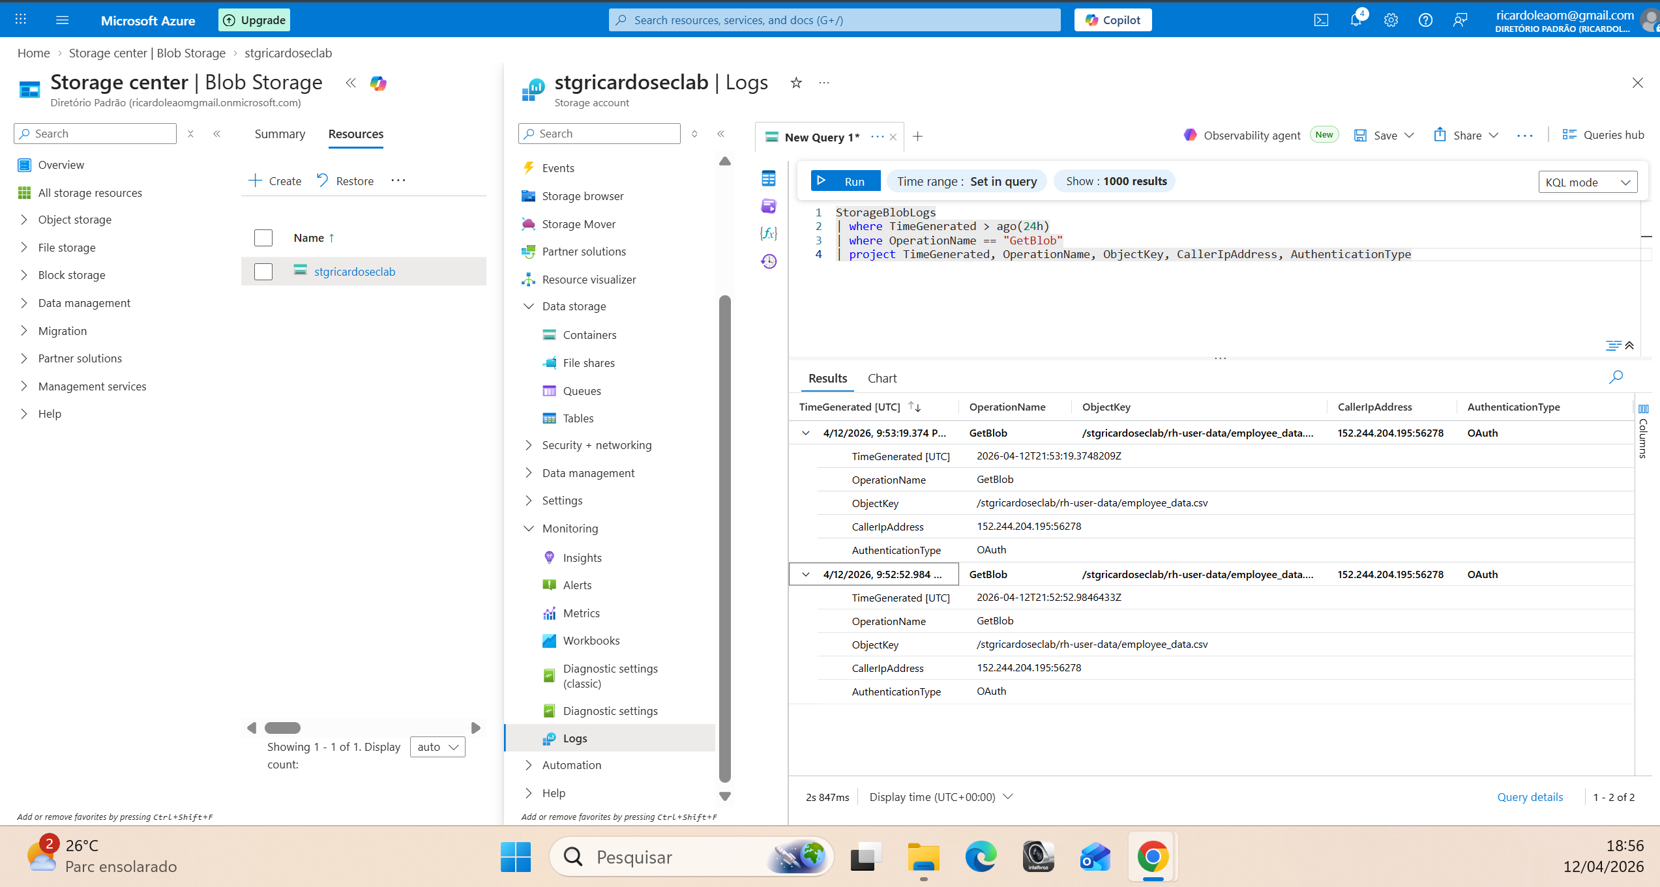Open the feedback icon in top bar

(x=1460, y=20)
